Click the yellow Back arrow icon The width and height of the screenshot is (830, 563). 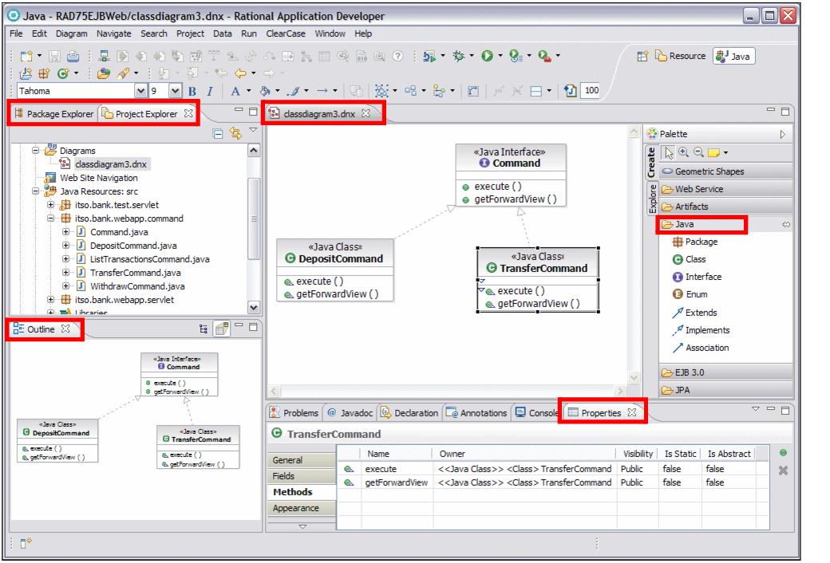pos(240,73)
